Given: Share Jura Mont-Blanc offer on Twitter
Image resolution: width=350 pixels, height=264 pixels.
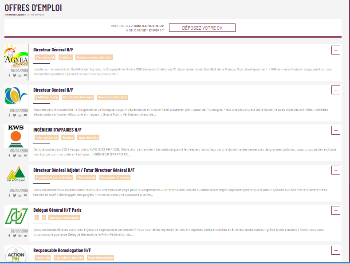Looking at the screenshot, I should [x=15, y=195].
